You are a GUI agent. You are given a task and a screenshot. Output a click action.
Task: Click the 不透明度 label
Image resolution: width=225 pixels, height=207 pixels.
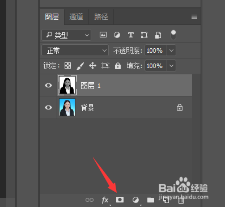[x=128, y=50]
